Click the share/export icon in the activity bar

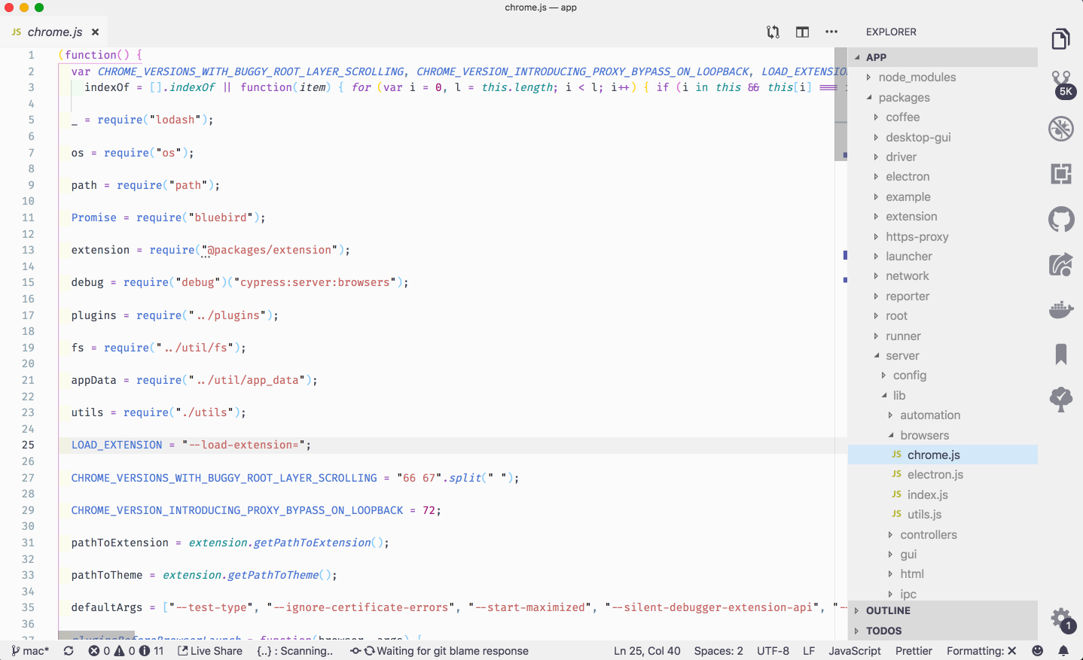(x=1060, y=264)
